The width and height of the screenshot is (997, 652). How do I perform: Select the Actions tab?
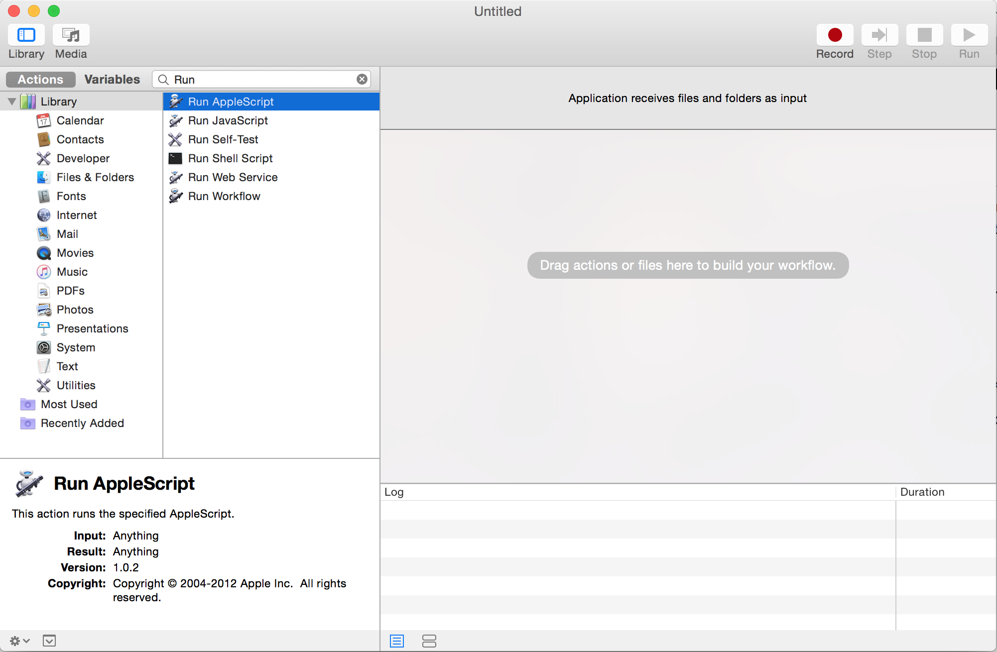pos(40,80)
